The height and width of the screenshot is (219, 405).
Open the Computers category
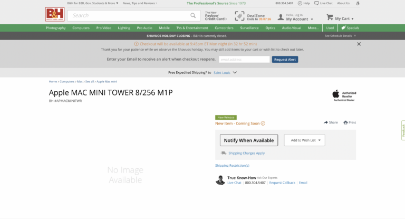pyautogui.click(x=81, y=28)
